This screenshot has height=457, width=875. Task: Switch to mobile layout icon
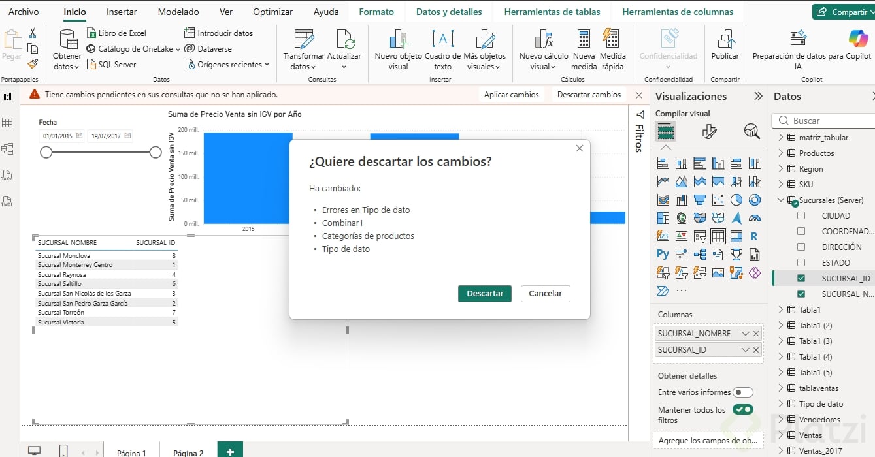click(x=63, y=450)
